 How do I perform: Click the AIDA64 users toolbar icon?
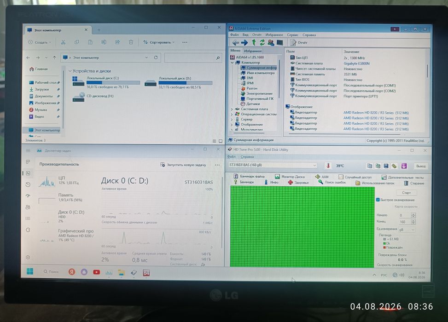[x=271, y=42]
